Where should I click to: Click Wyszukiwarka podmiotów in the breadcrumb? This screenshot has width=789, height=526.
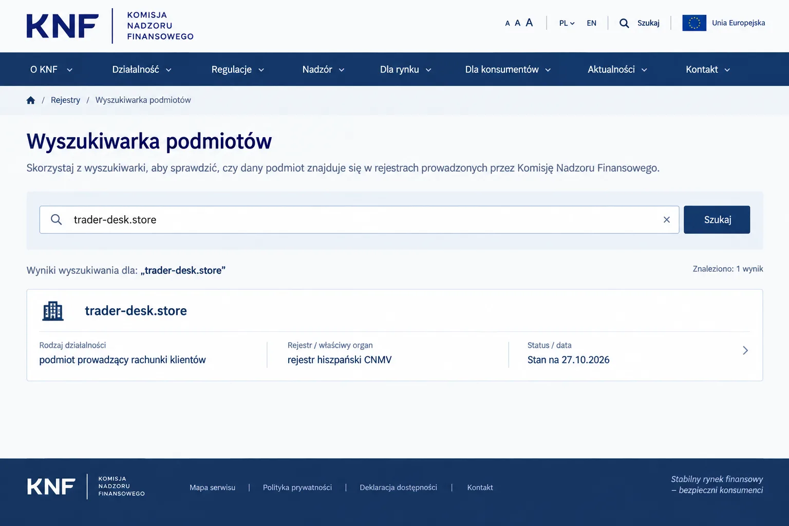click(143, 100)
